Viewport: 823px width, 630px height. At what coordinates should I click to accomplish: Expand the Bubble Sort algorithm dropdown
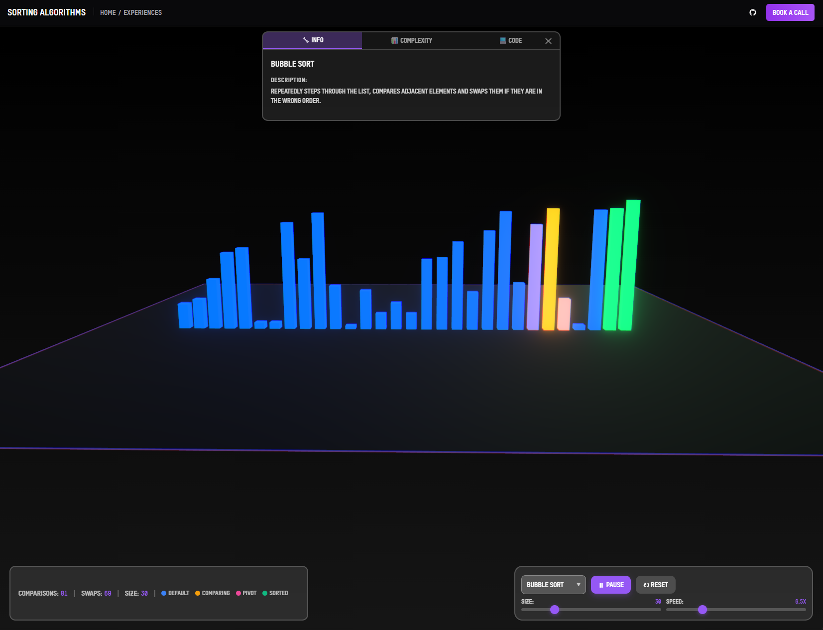(x=553, y=585)
